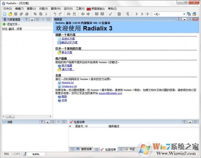Open the 本地化方案 link
The width and height of the screenshot is (201, 158).
[x=67, y=39]
